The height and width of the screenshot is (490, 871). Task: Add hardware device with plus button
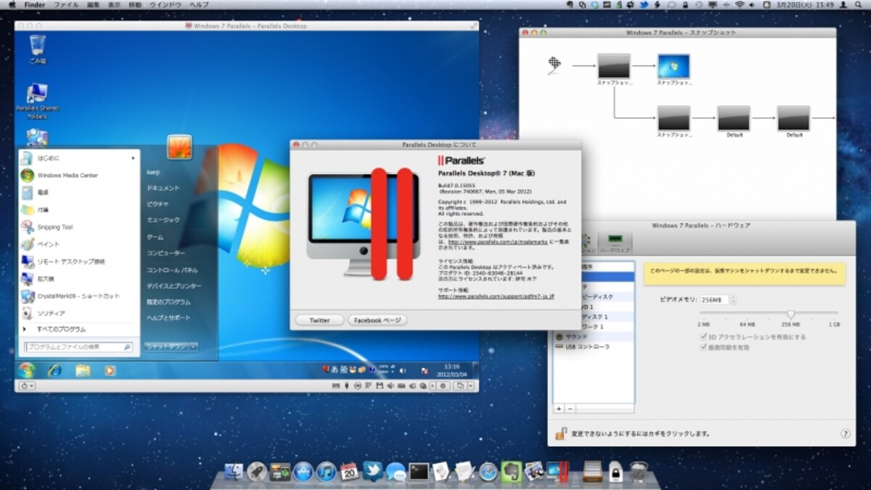pos(559,409)
